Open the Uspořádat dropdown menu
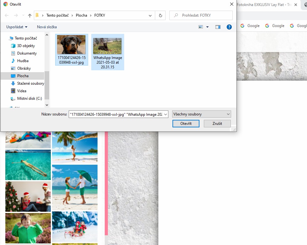The height and width of the screenshot is (245, 307). click(x=17, y=27)
